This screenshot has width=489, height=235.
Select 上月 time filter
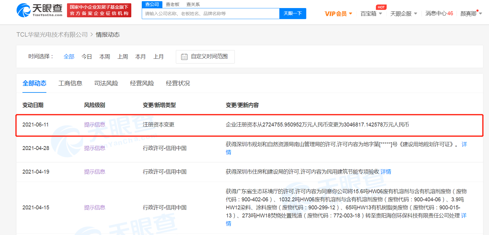(159, 57)
